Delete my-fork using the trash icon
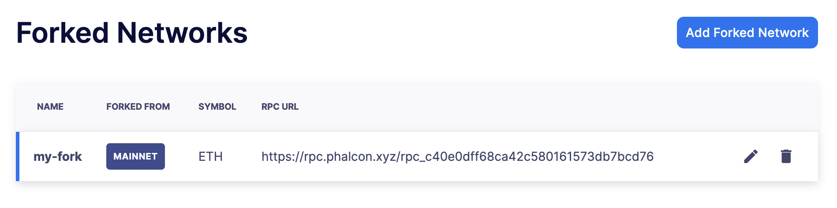Viewport: 837px width, 208px height. point(786,156)
